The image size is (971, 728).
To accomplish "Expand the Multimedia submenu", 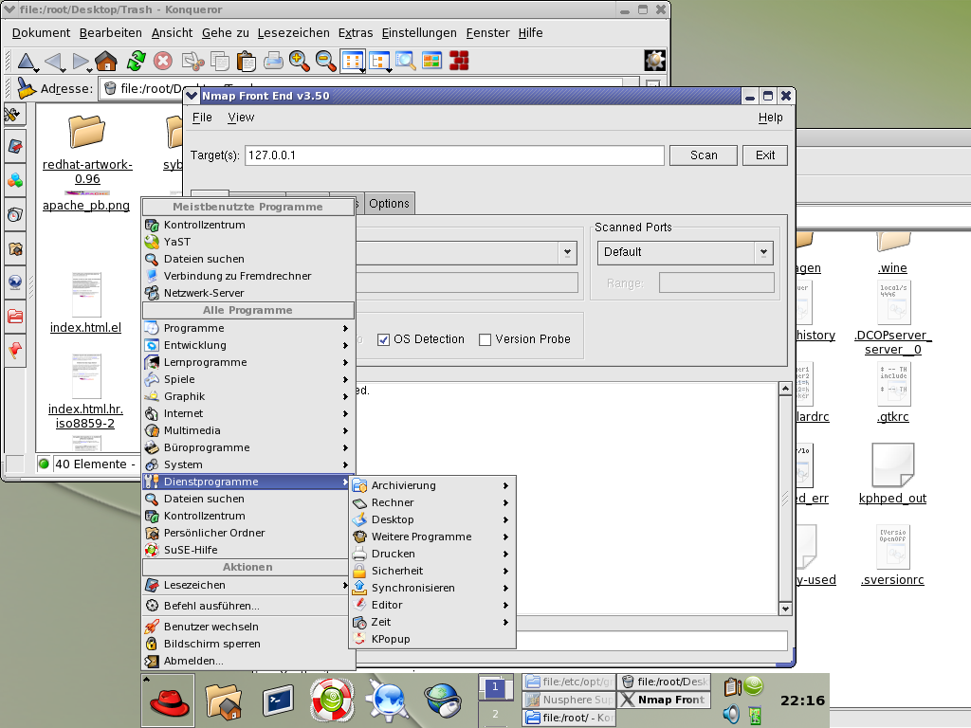I will coord(247,430).
